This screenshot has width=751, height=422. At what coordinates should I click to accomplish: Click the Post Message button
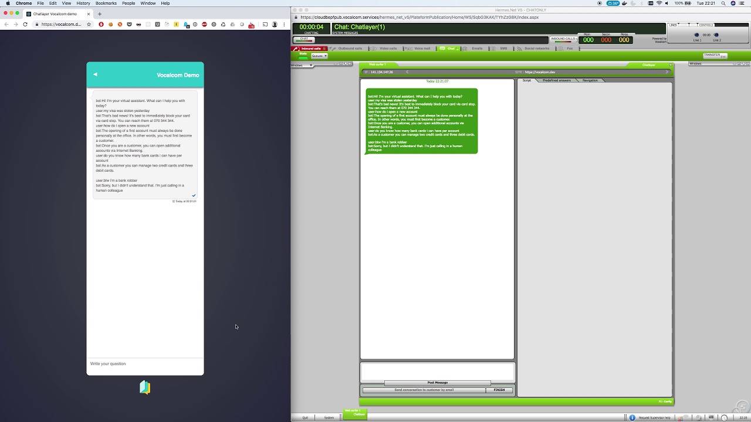point(437,383)
